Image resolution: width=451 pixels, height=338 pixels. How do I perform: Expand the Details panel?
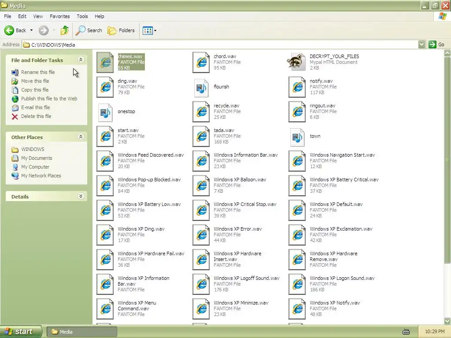click(x=81, y=196)
